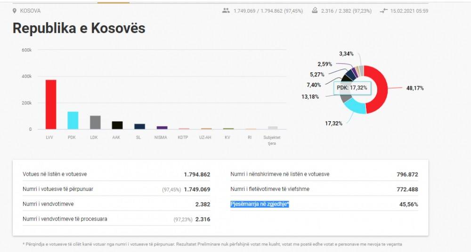
Task: Click the 17,32% label below donut
Action: point(333,123)
